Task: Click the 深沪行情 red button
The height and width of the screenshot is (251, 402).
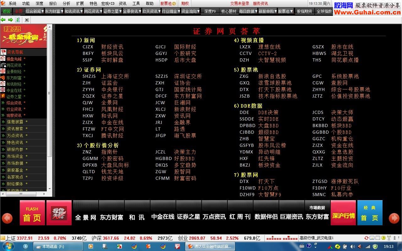Action: click(x=343, y=213)
